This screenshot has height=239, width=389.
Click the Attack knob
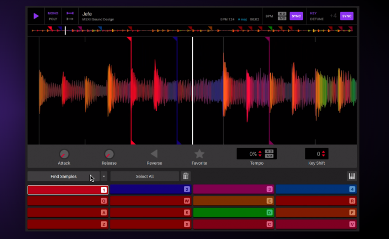coord(64,154)
